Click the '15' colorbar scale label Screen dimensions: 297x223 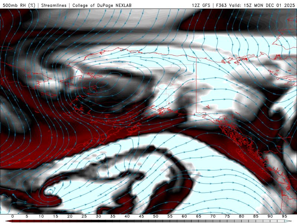(x=55, y=216)
